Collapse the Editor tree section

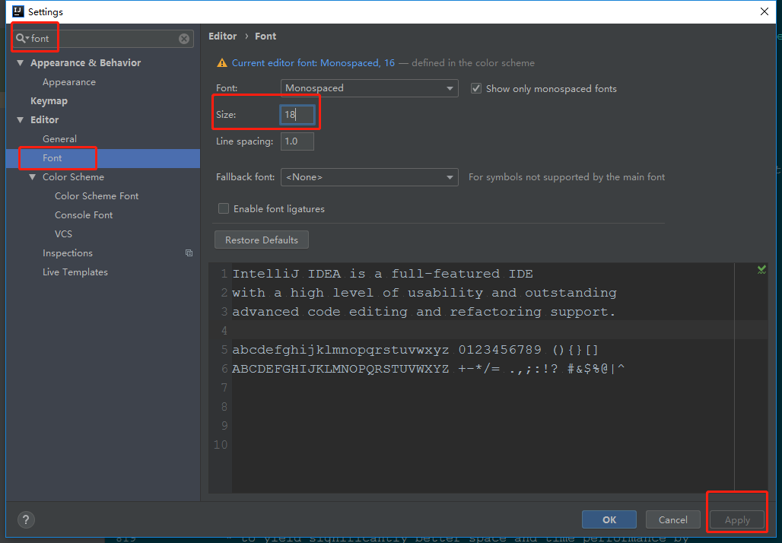tap(21, 119)
